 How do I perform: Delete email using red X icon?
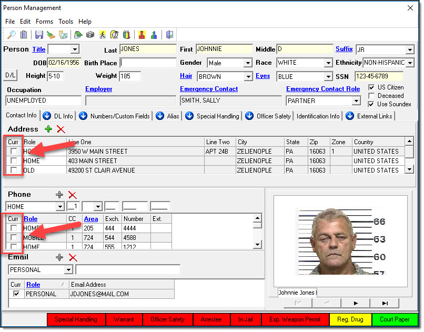point(73,257)
